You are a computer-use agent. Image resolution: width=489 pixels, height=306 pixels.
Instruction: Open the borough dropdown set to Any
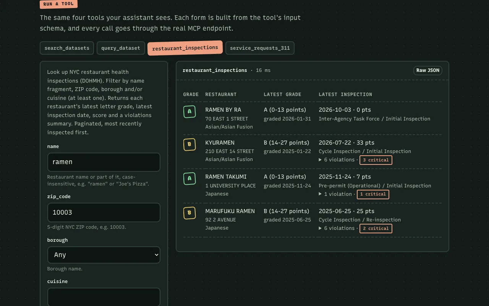click(104, 255)
